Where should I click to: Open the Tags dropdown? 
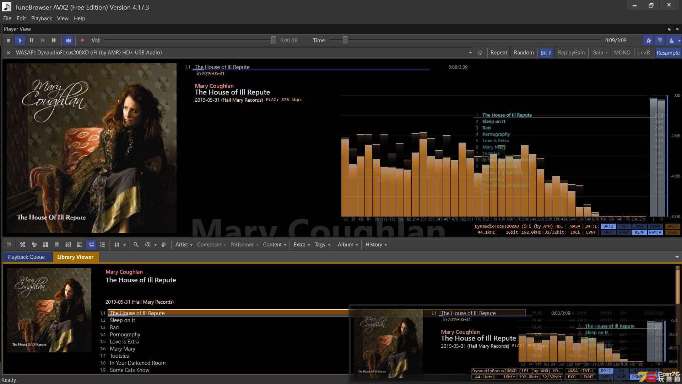pyautogui.click(x=322, y=245)
